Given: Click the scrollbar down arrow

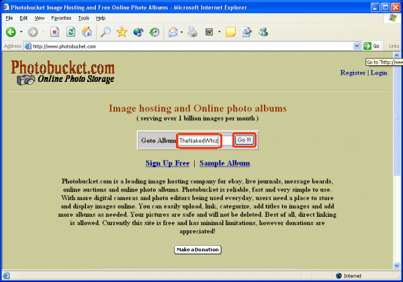Looking at the screenshot, I should click(396, 266).
